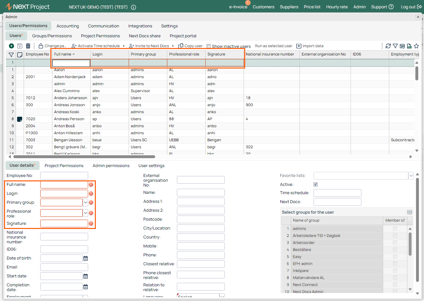Viewport: 424px width, 301px height.
Task: Toggle the Active checkbox
Action: coord(315,185)
